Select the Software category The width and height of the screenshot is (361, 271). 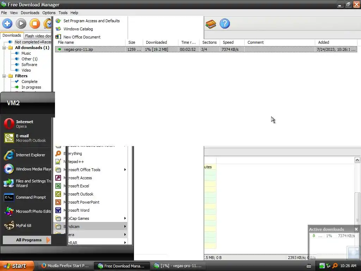pos(29,65)
